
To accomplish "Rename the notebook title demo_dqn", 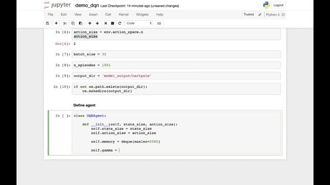I will coord(87,6).
